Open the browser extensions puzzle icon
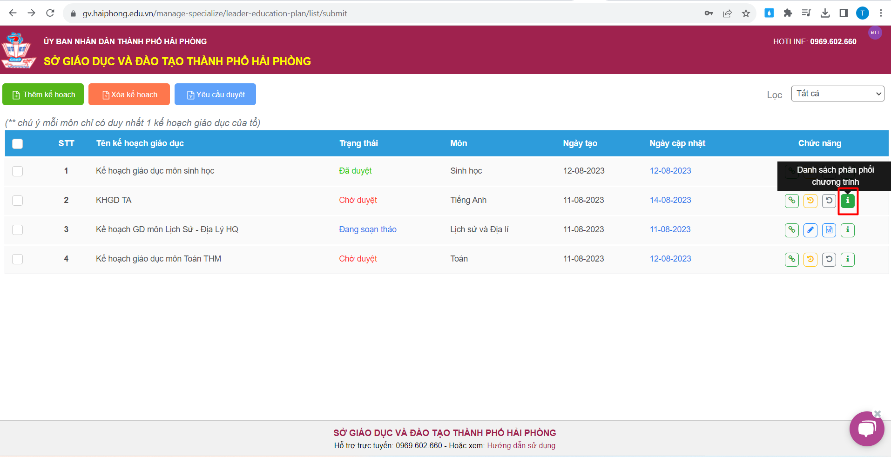 point(788,13)
